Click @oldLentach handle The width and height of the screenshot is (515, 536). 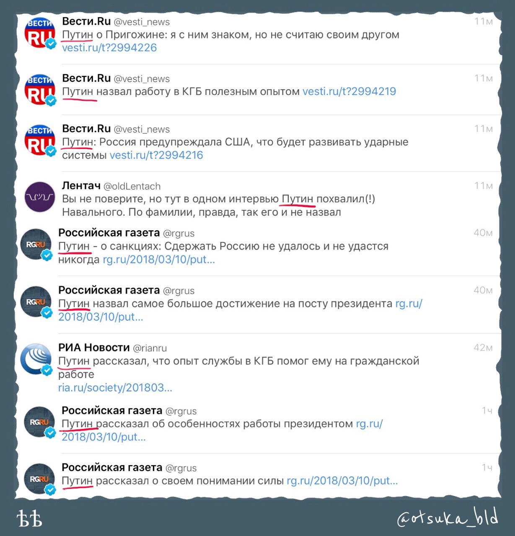(132, 186)
